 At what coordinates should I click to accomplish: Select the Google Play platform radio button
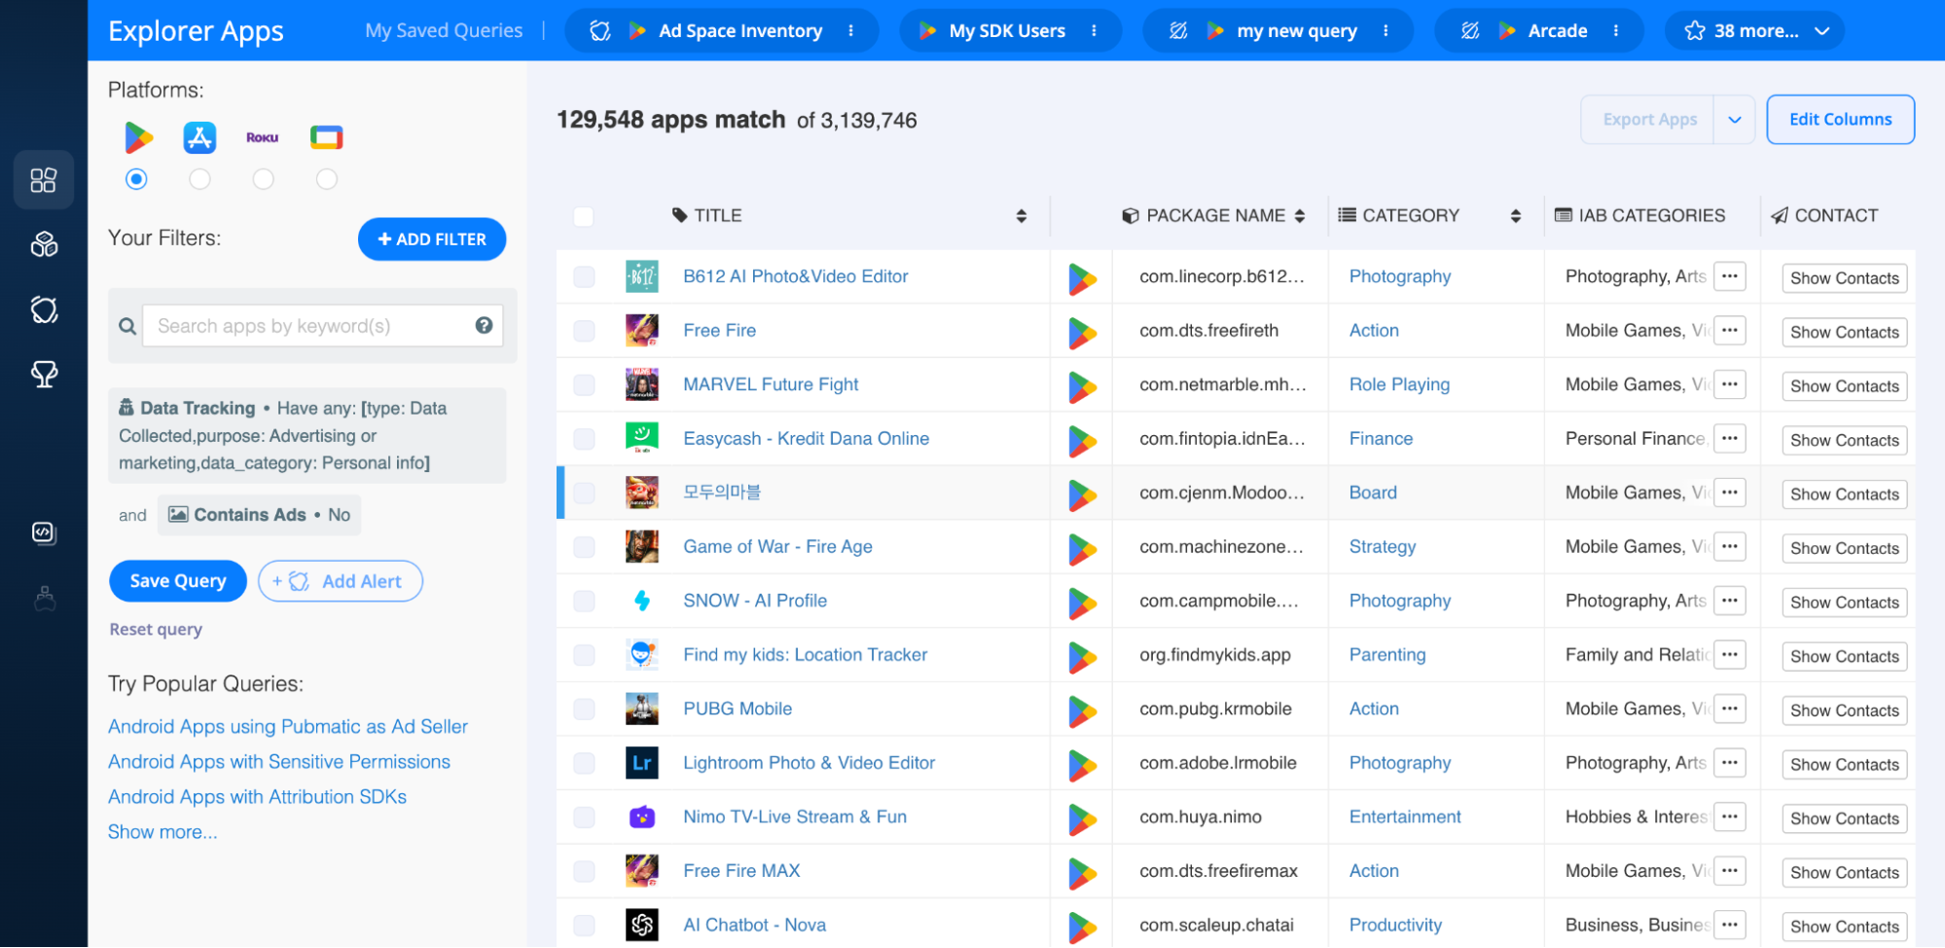(x=136, y=179)
